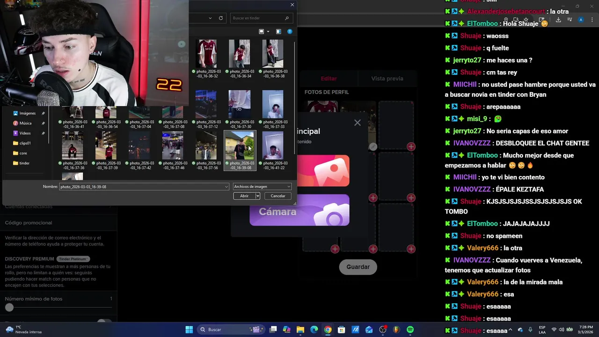Switch to the Editar tab in Tinder
599x337 pixels.
329,79
